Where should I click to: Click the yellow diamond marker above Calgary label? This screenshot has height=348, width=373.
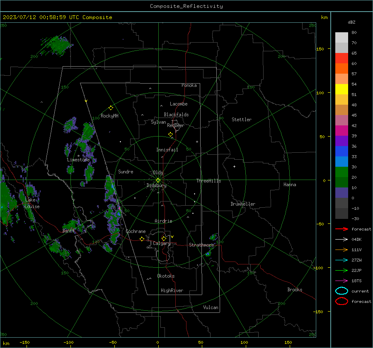pyautogui.click(x=164, y=238)
